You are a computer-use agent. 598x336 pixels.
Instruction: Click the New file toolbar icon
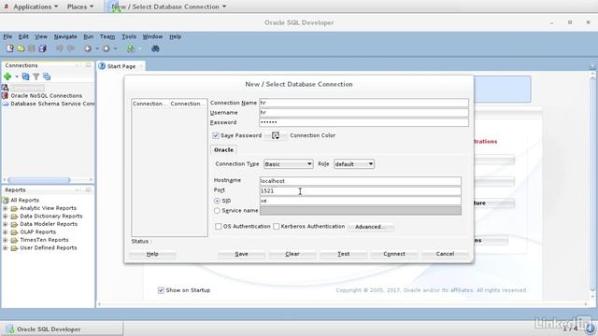pos(10,49)
